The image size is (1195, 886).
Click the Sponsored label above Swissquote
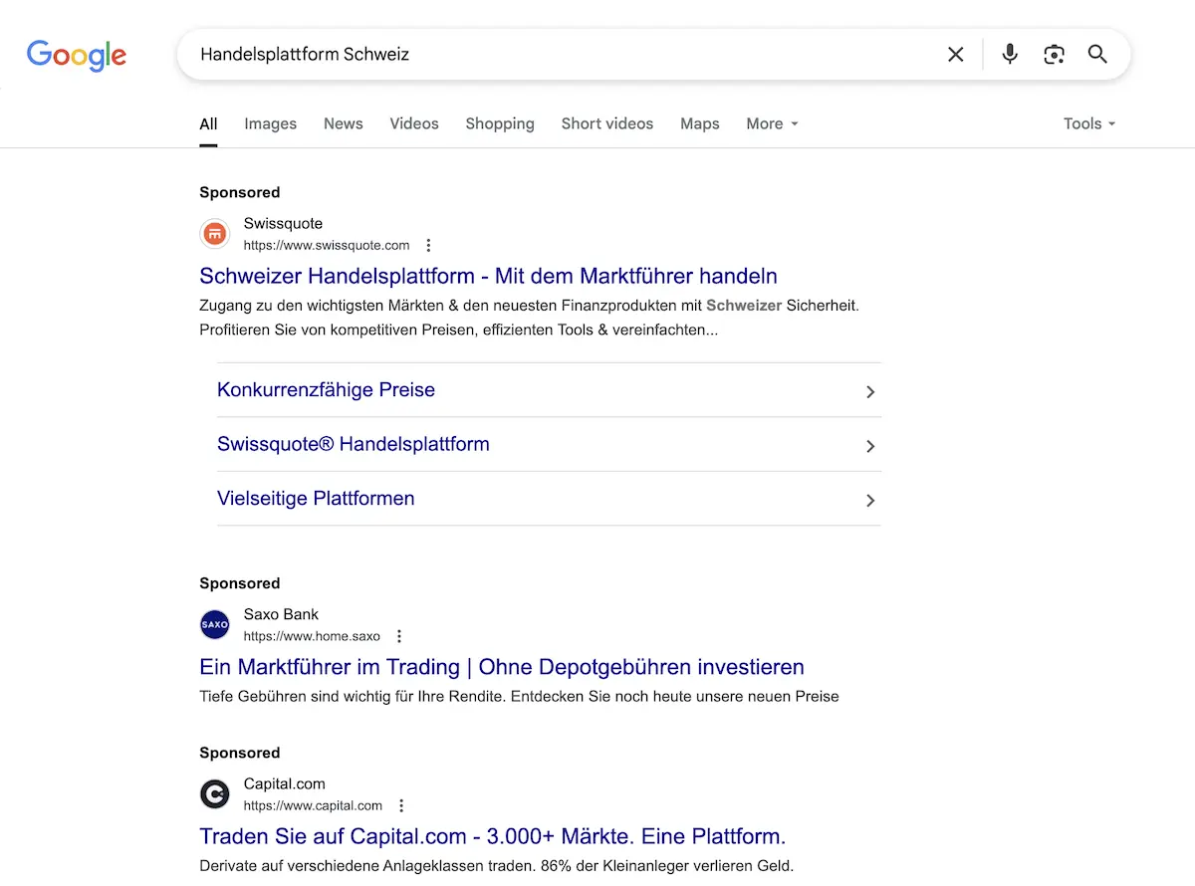[240, 192]
